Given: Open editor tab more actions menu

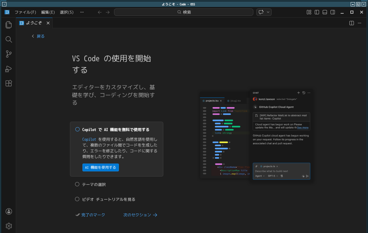Looking at the screenshot, I should 359,23.
